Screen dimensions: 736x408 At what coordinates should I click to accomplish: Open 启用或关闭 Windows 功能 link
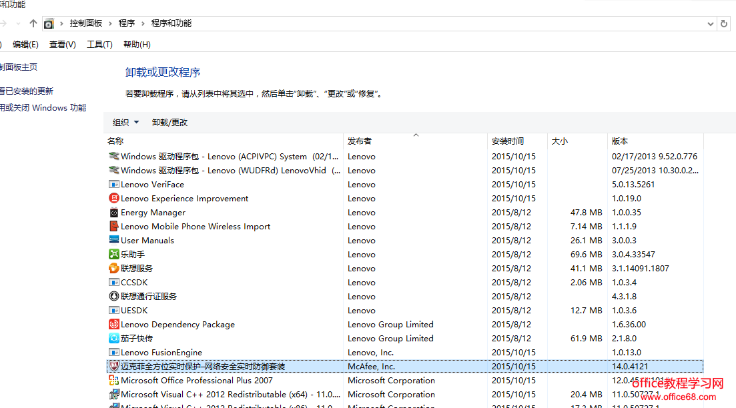[43, 107]
